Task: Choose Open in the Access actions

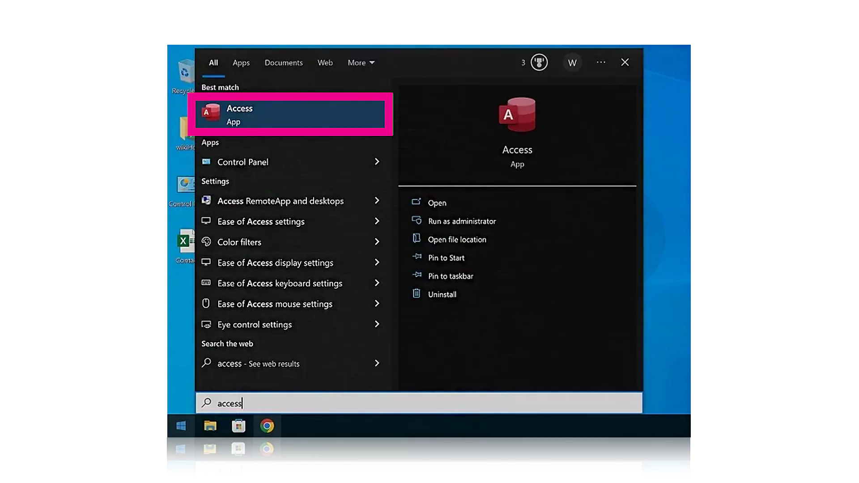Action: click(x=437, y=203)
